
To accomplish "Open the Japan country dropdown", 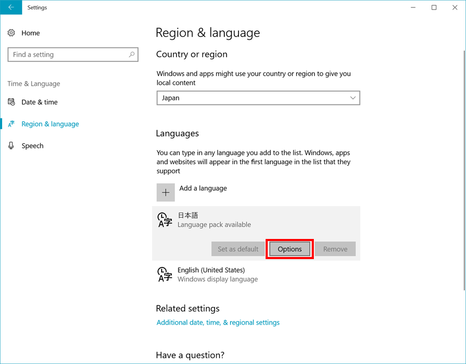I will click(x=258, y=97).
